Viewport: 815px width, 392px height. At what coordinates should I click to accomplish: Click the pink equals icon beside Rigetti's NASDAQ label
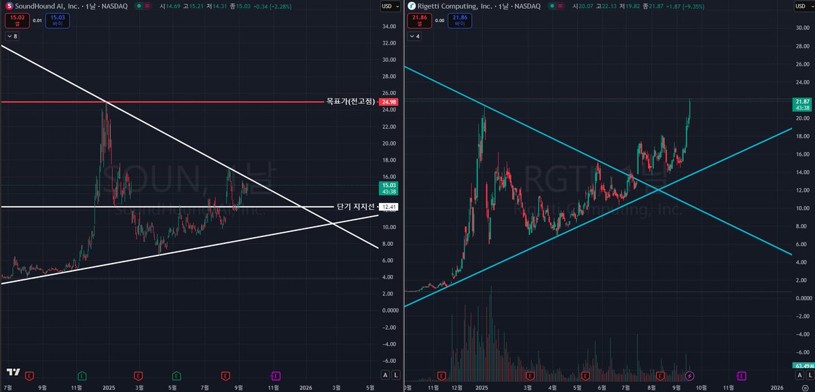560,6
